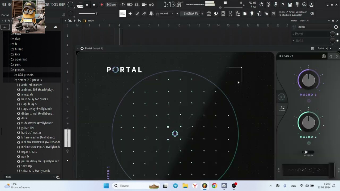The width and height of the screenshot is (340, 191).
Task: Select the stamp tool icon
Action: (151, 14)
